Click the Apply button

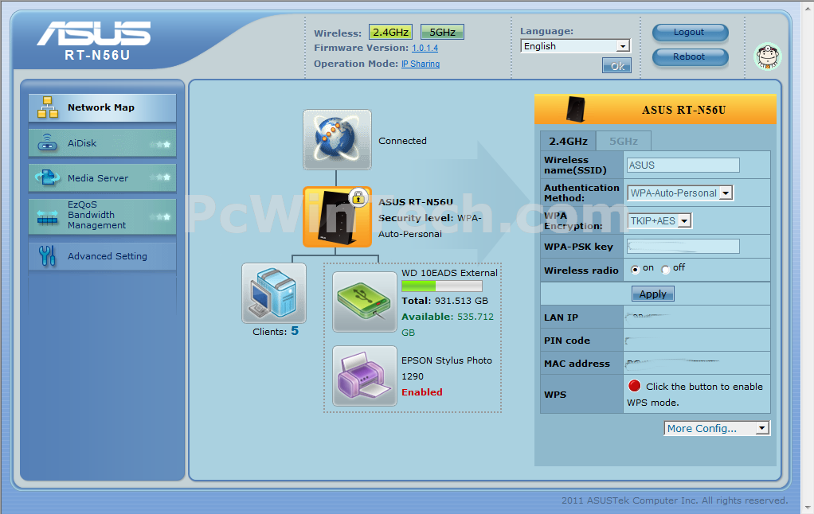[652, 294]
